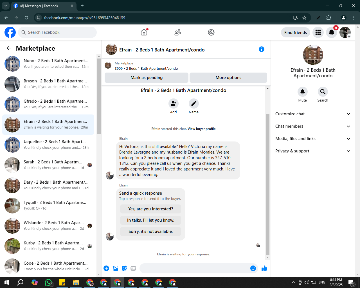Open the emoji picker in message box
Image resolution: width=360 pixels, height=288 pixels.
click(x=253, y=268)
